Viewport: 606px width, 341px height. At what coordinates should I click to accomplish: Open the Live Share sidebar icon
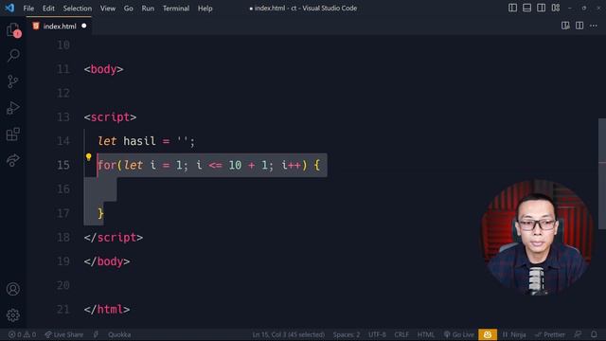tap(13, 160)
